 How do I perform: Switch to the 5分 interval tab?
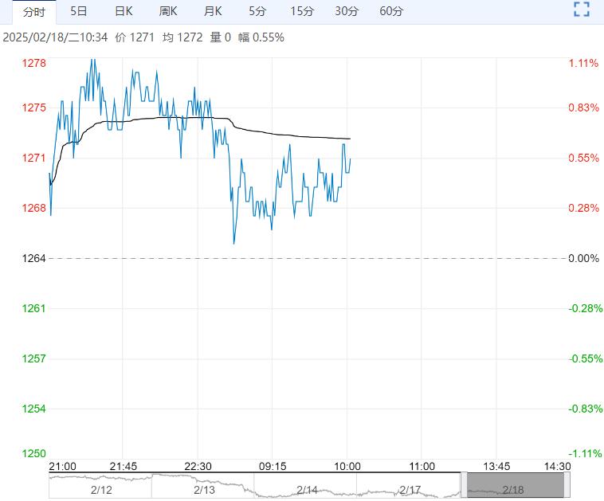pos(257,11)
